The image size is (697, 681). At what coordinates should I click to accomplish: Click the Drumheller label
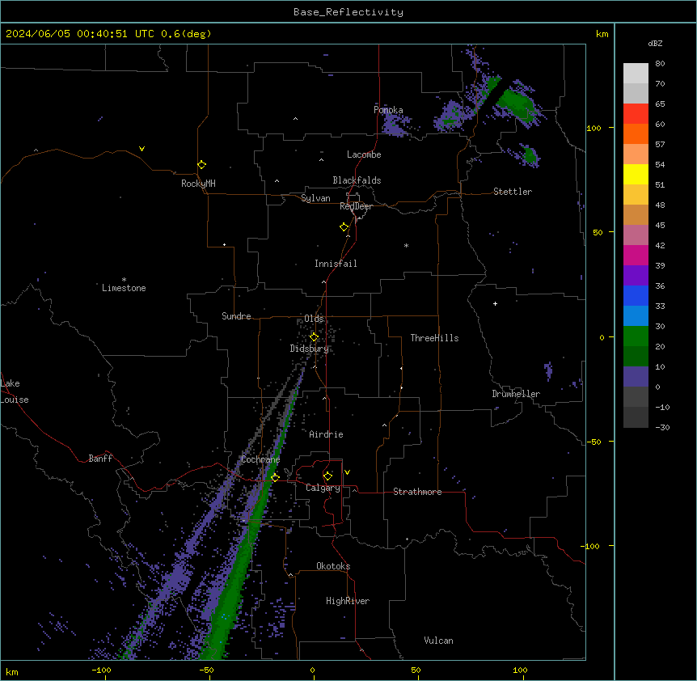click(516, 394)
